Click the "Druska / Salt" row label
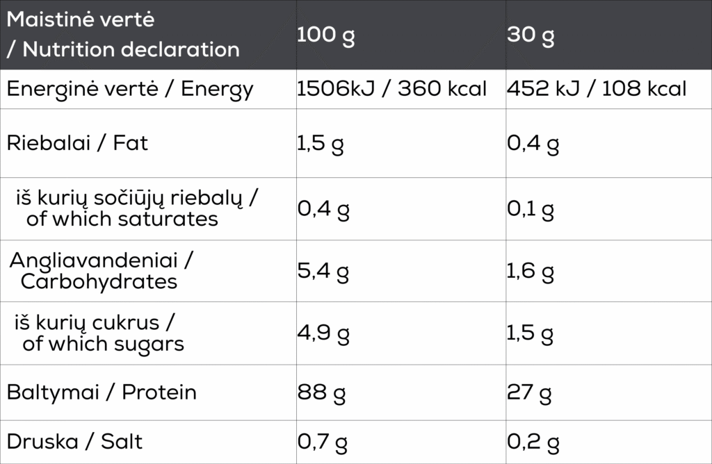 point(75,442)
